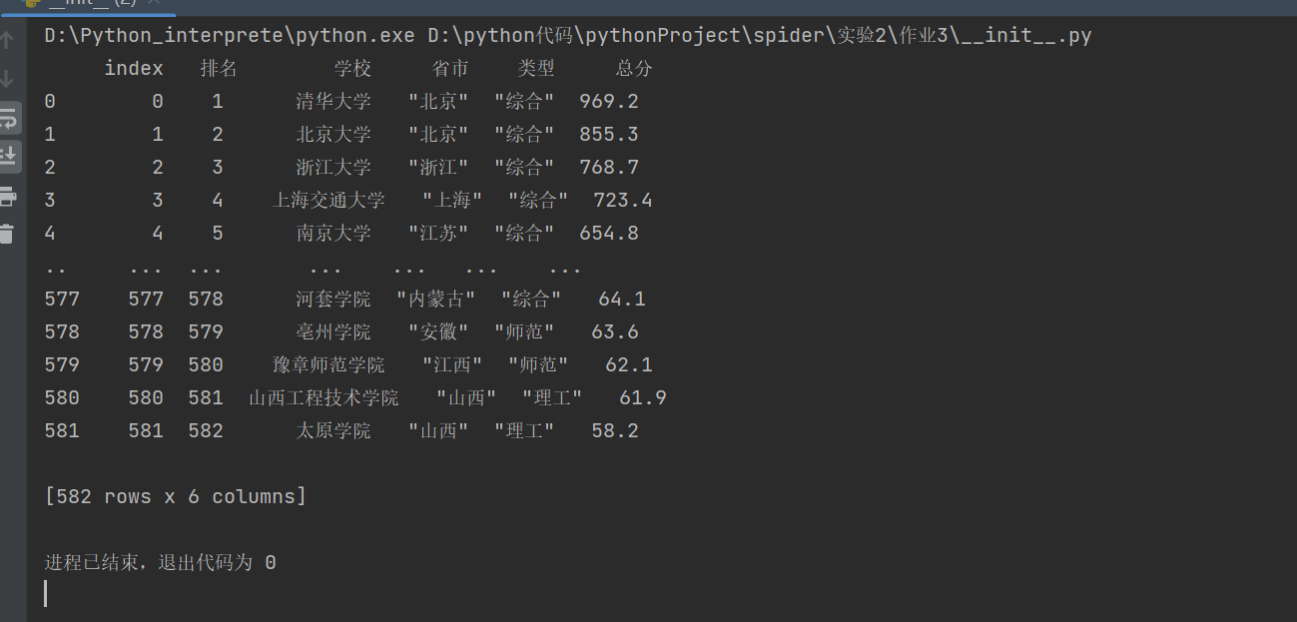Click the Up the Stack Trace arrow
1297x622 pixels.
tap(7, 41)
